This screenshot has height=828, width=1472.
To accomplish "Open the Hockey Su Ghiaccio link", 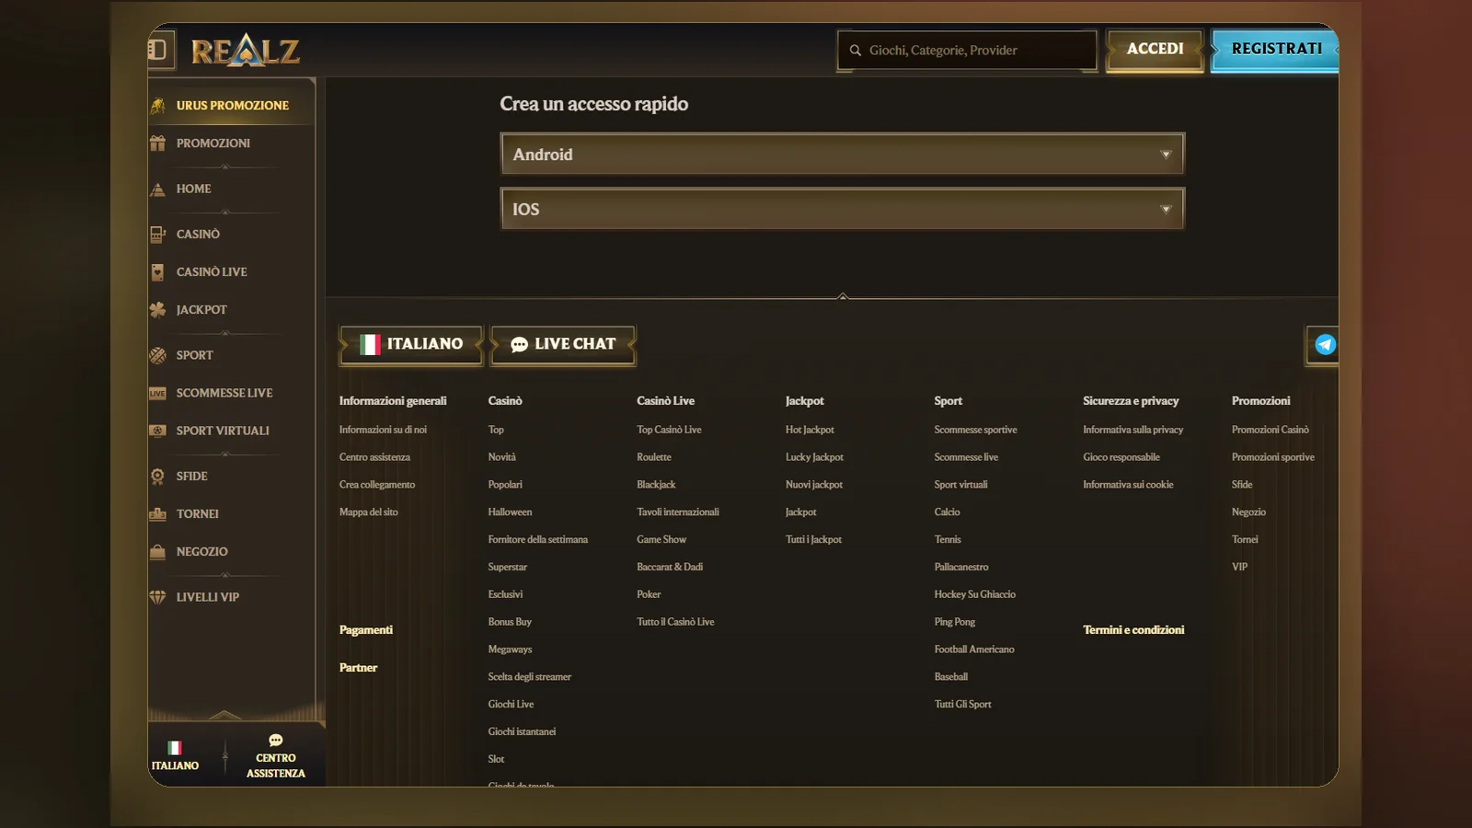I will (975, 594).
